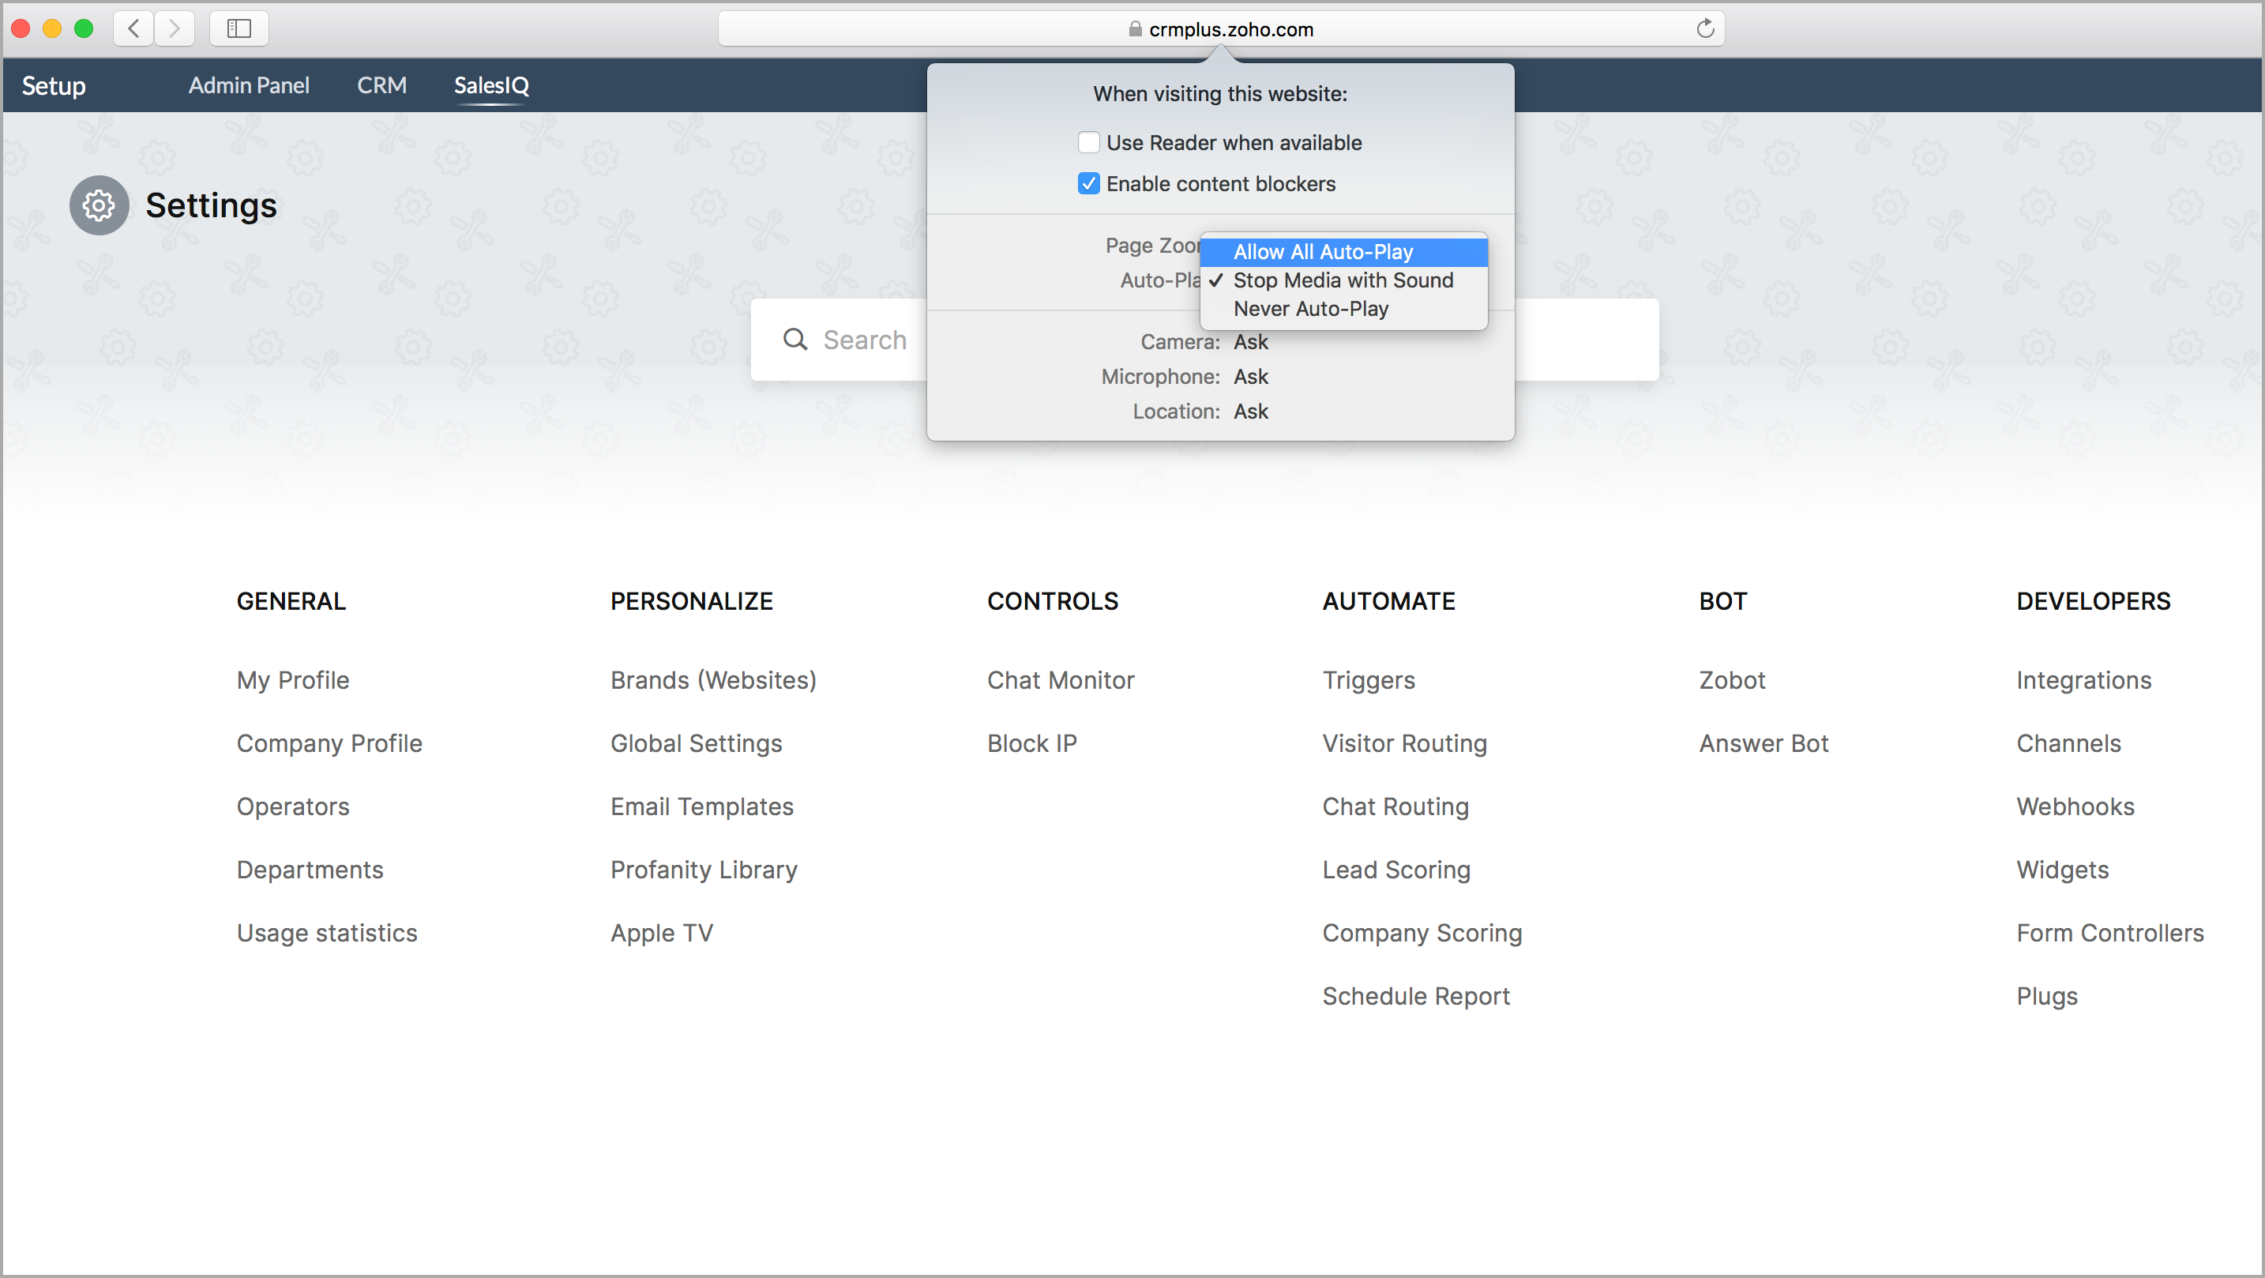Open the Chat Monitor link
The image size is (2265, 1278).
pyautogui.click(x=1061, y=680)
